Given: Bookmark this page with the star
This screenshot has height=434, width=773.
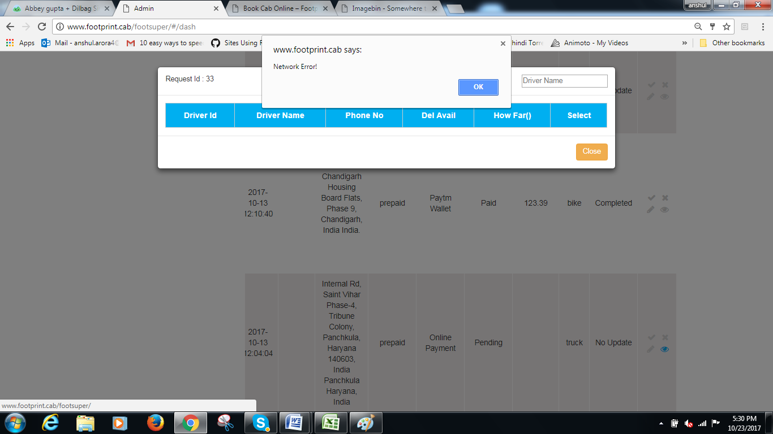Looking at the screenshot, I should (727, 27).
